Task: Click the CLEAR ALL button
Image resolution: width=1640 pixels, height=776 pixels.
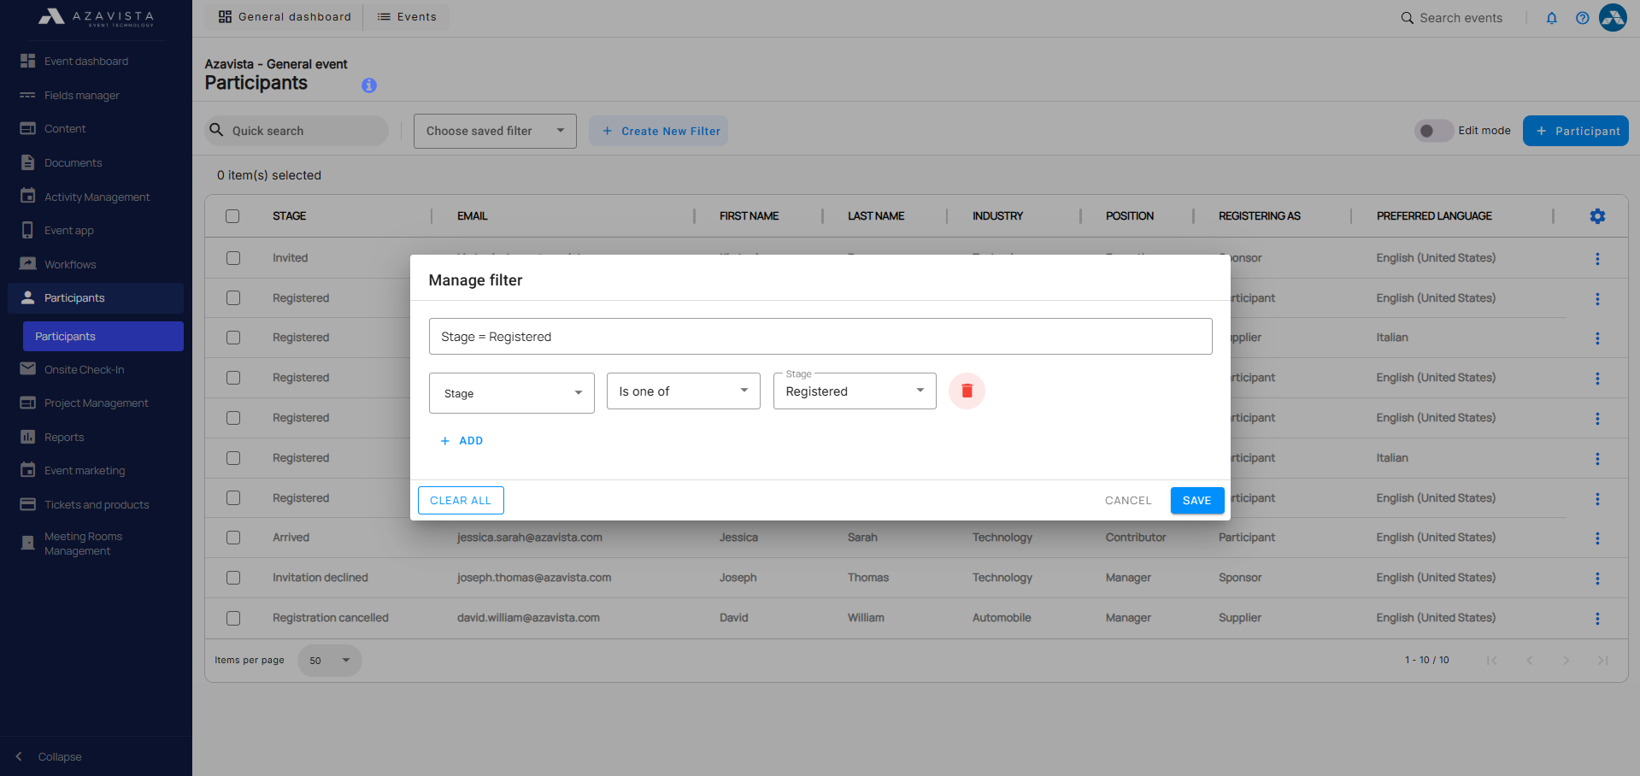Action: click(x=461, y=501)
